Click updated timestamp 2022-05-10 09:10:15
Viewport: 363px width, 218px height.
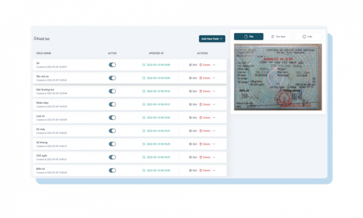point(158,105)
